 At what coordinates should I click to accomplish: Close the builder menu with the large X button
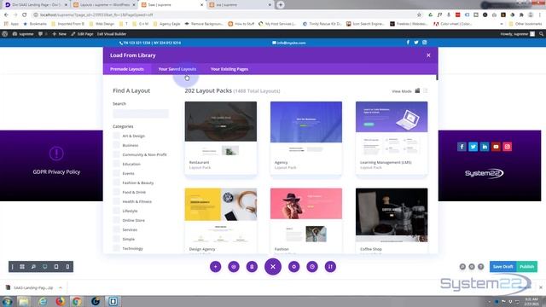[x=273, y=267]
